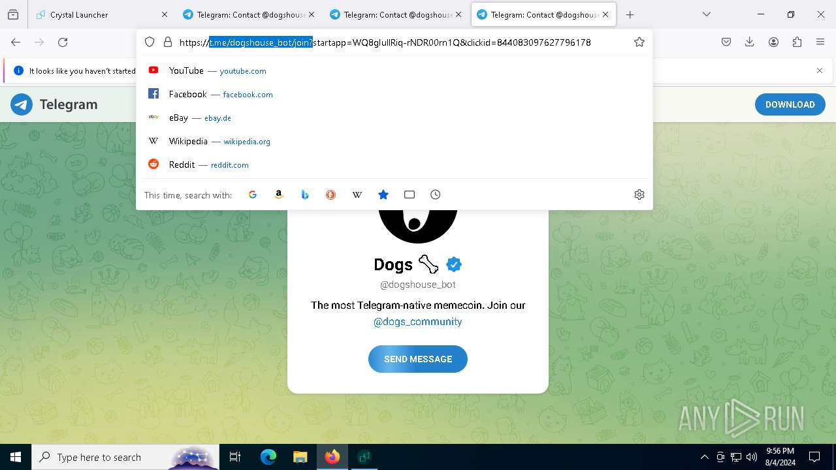
Task: Click the @dogshouse_bot username text
Action: click(x=418, y=285)
